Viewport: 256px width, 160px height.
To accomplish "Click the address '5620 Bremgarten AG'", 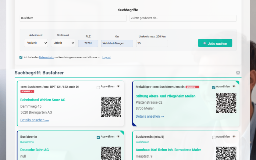I will (x=36, y=112).
